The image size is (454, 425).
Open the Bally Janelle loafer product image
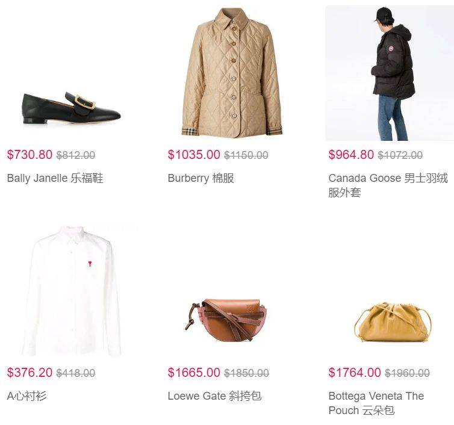tap(72, 108)
